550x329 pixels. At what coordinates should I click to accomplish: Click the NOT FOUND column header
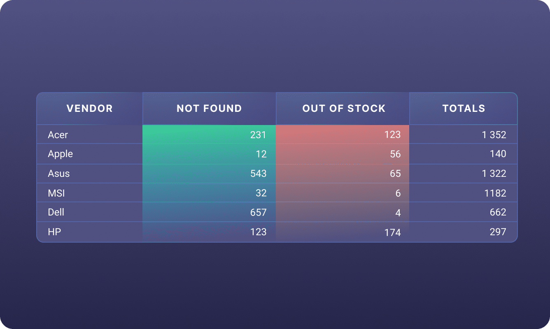[x=209, y=109]
